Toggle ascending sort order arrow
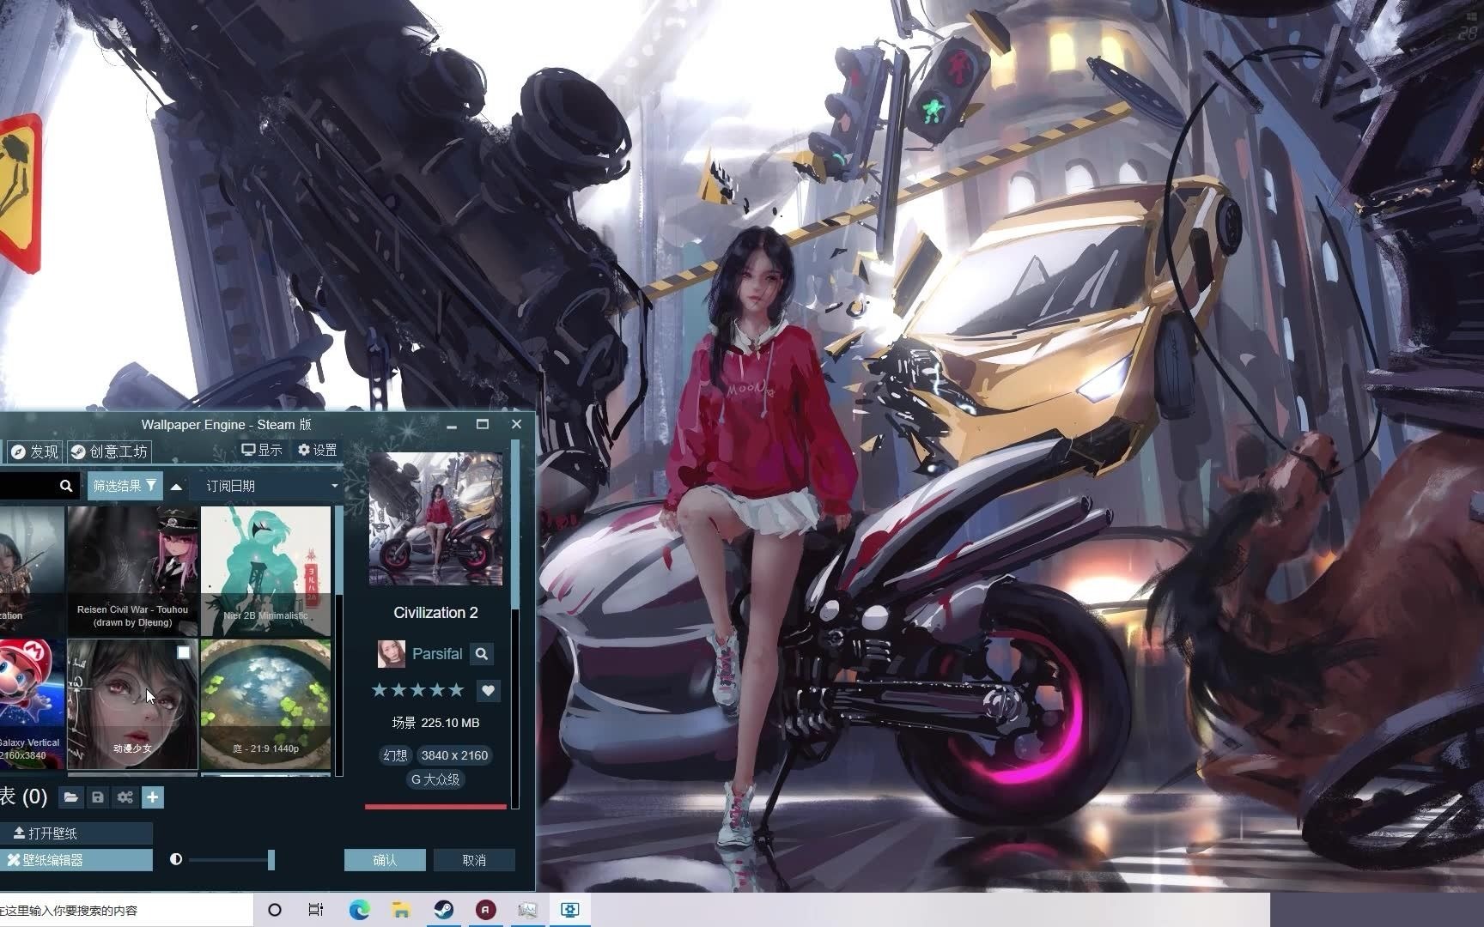The height and width of the screenshot is (927, 1484). click(176, 487)
